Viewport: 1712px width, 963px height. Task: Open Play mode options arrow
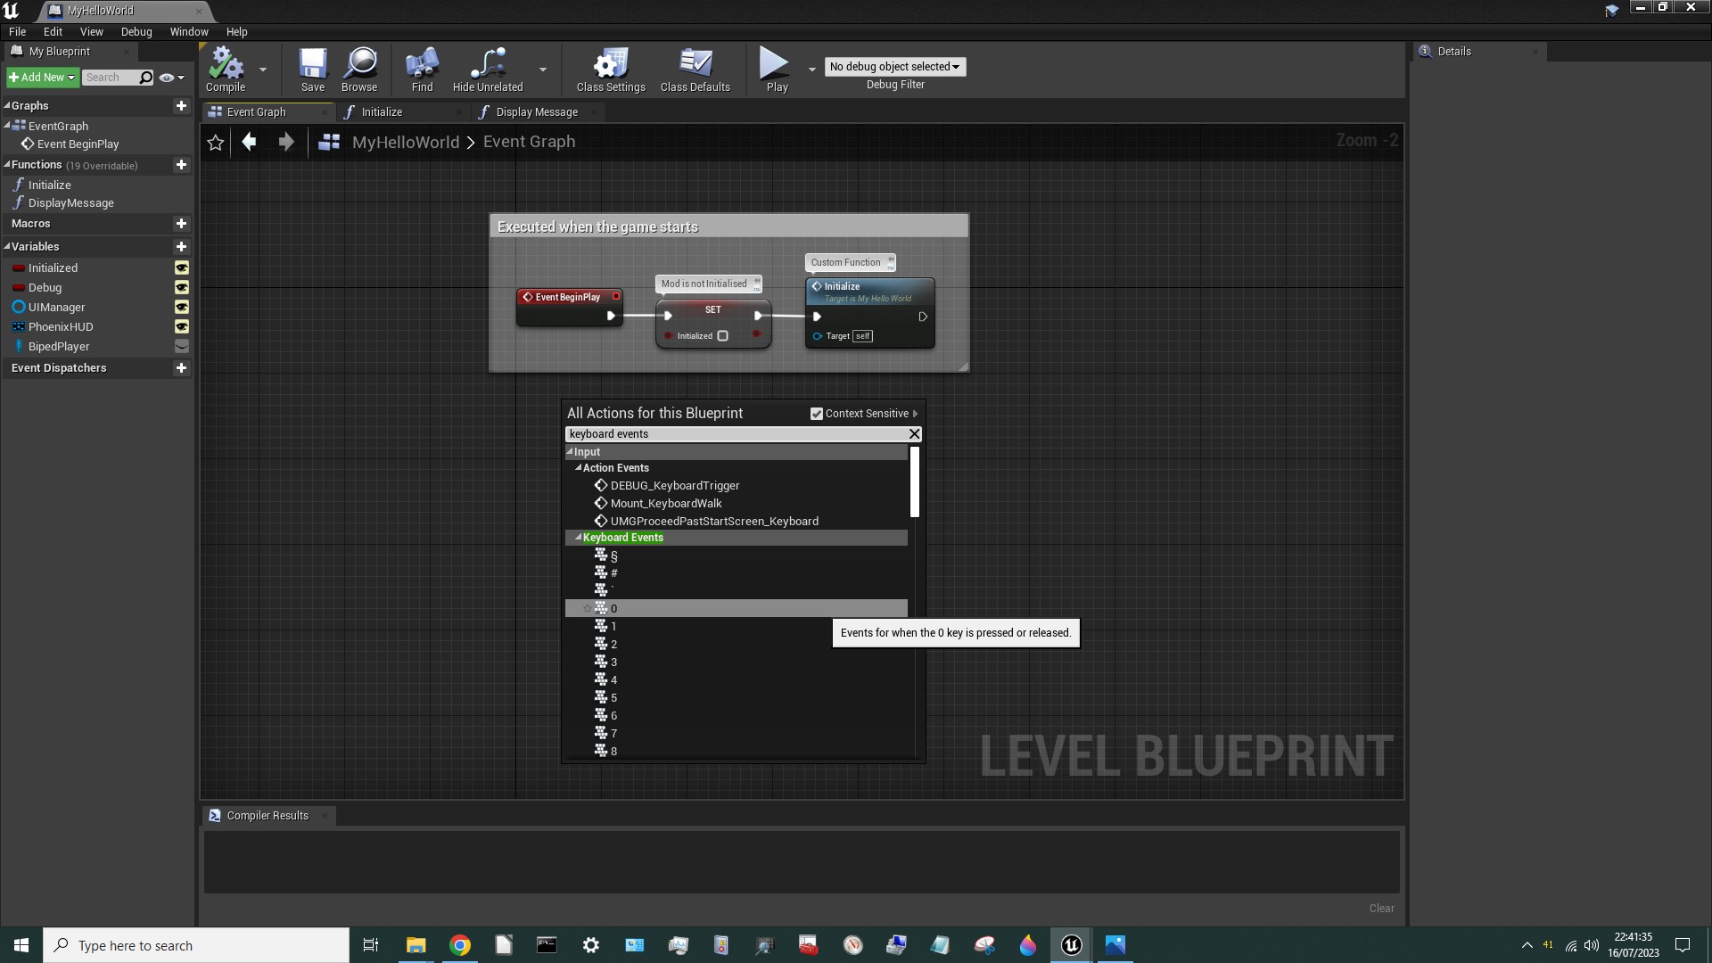coord(812,70)
